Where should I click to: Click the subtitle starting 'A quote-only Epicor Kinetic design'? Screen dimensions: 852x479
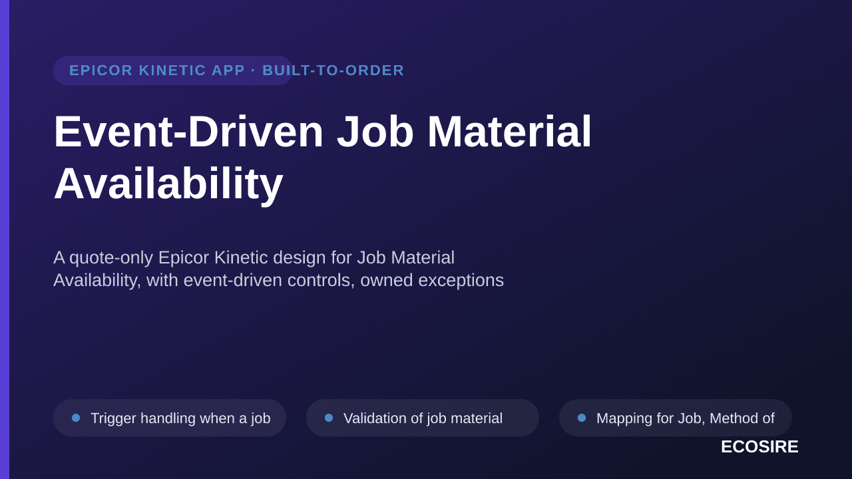click(278, 269)
